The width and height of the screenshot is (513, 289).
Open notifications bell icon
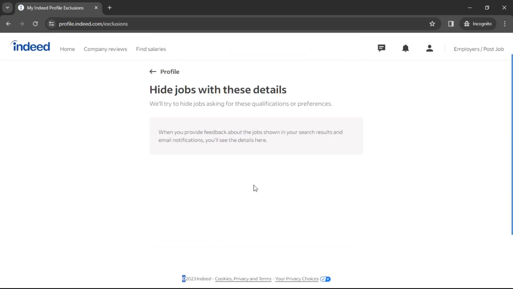406,49
